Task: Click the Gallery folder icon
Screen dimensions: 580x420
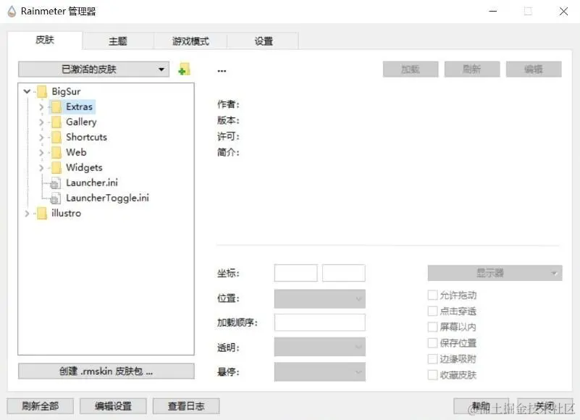Action: (x=56, y=122)
